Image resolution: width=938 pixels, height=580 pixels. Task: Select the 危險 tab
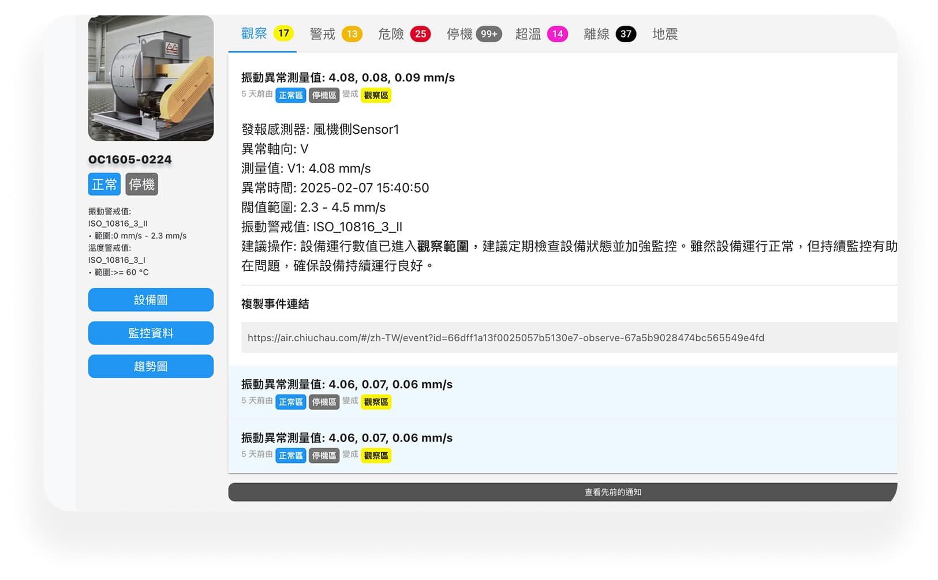(x=391, y=34)
